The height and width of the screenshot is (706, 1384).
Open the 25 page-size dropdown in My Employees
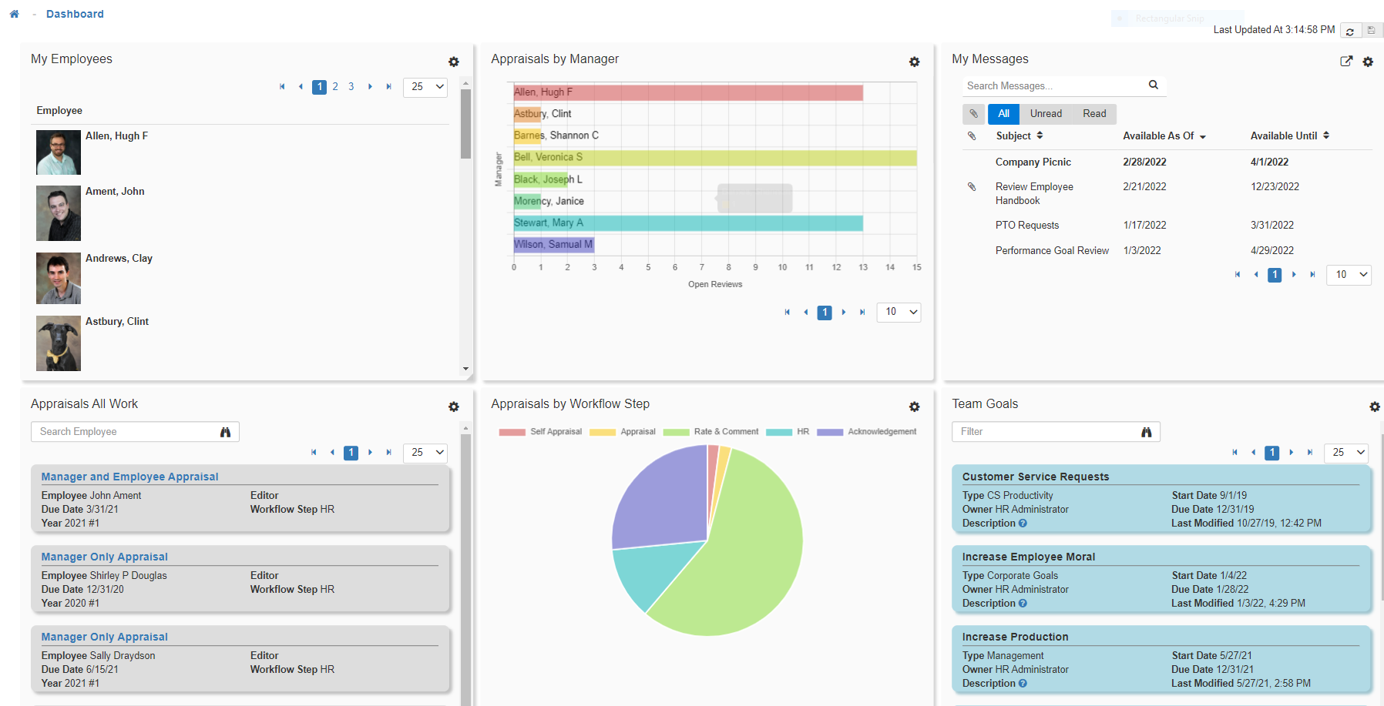[x=425, y=87]
